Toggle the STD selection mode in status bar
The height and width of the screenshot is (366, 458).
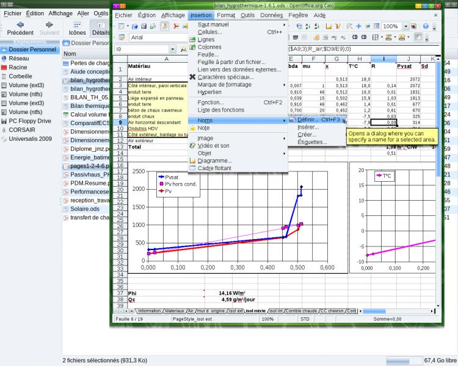pos(305,319)
